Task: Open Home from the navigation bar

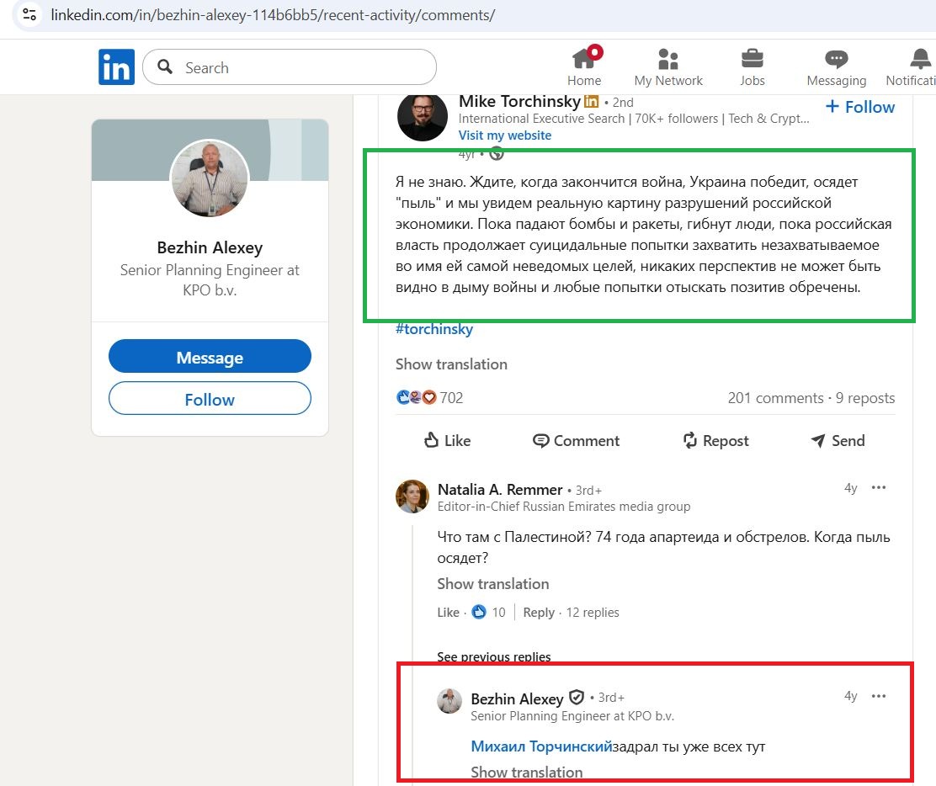Action: click(x=584, y=66)
